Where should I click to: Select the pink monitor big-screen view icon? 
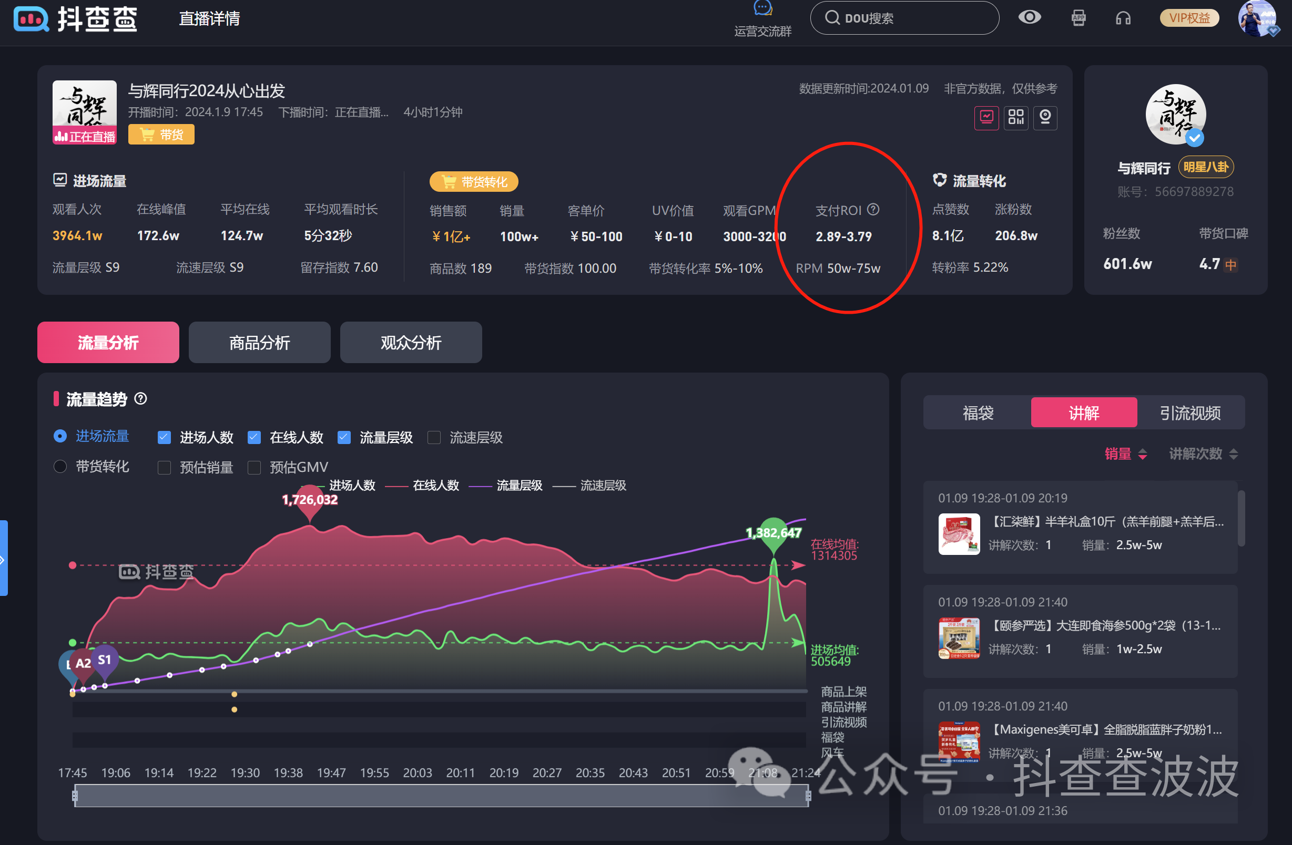tap(986, 118)
